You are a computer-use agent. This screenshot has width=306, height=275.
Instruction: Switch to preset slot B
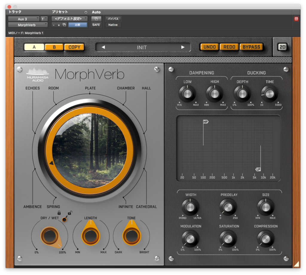pos(54,47)
